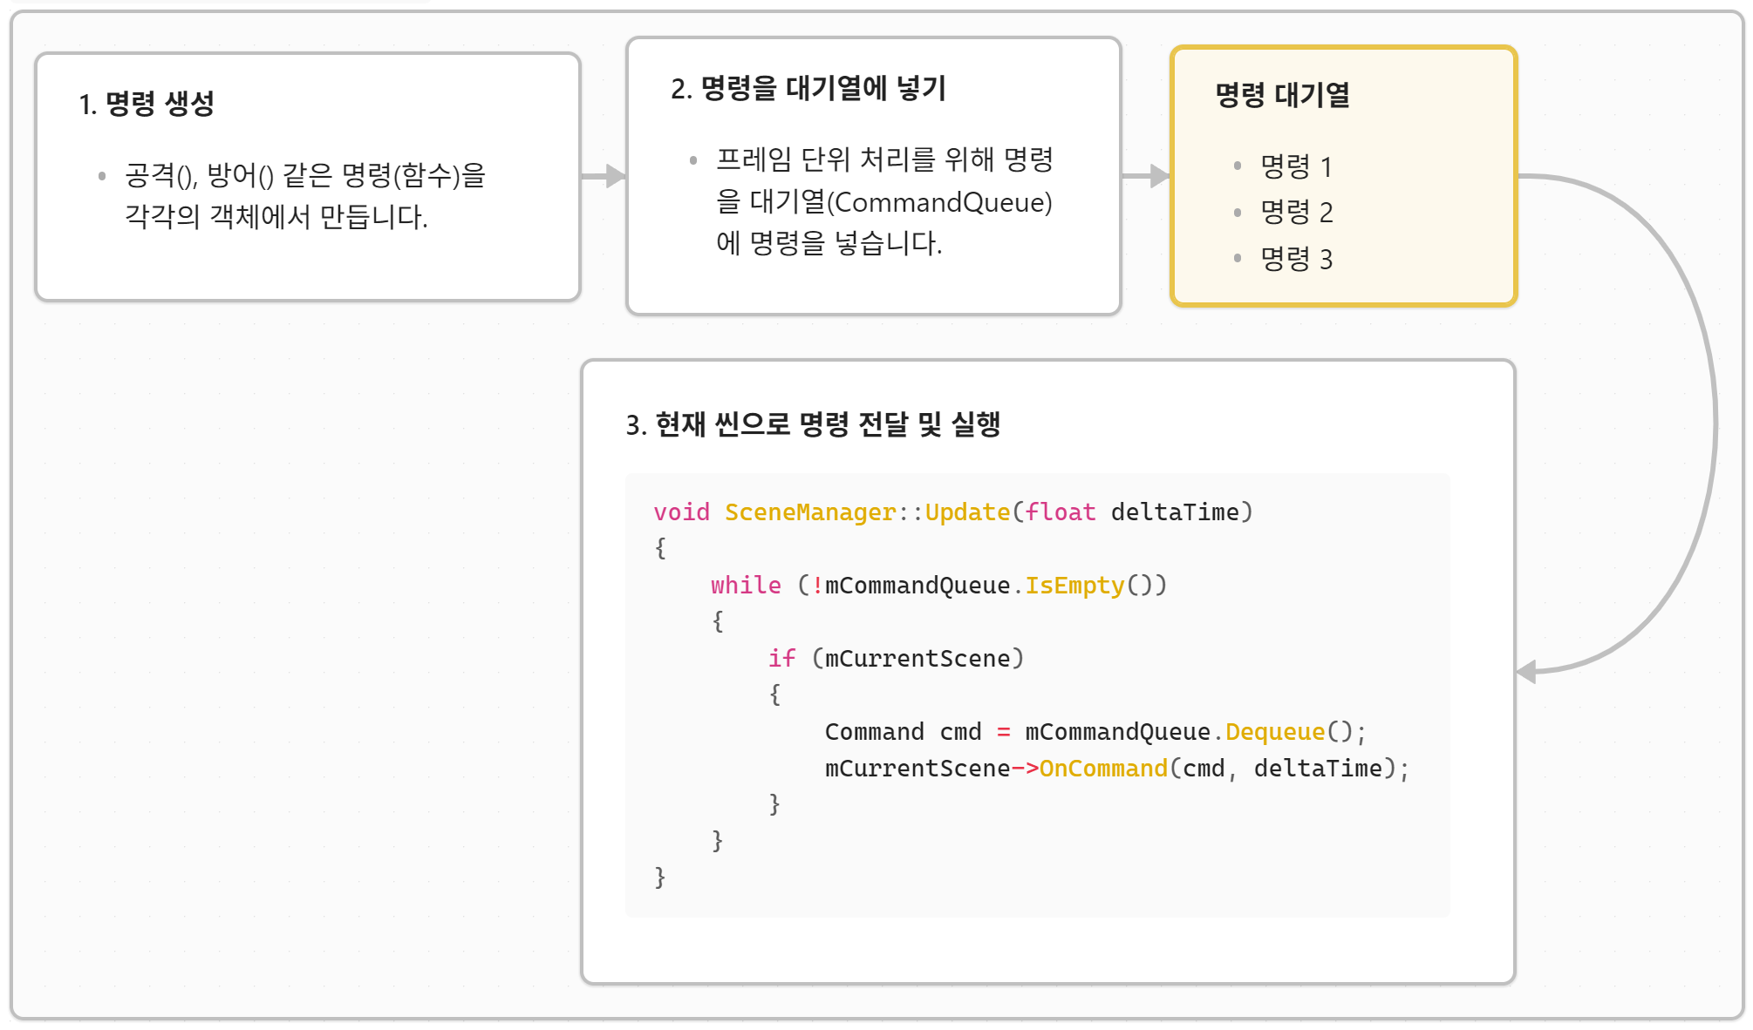Click the '명령 1' list item
The height and width of the screenshot is (1030, 1753).
[x=1295, y=166]
